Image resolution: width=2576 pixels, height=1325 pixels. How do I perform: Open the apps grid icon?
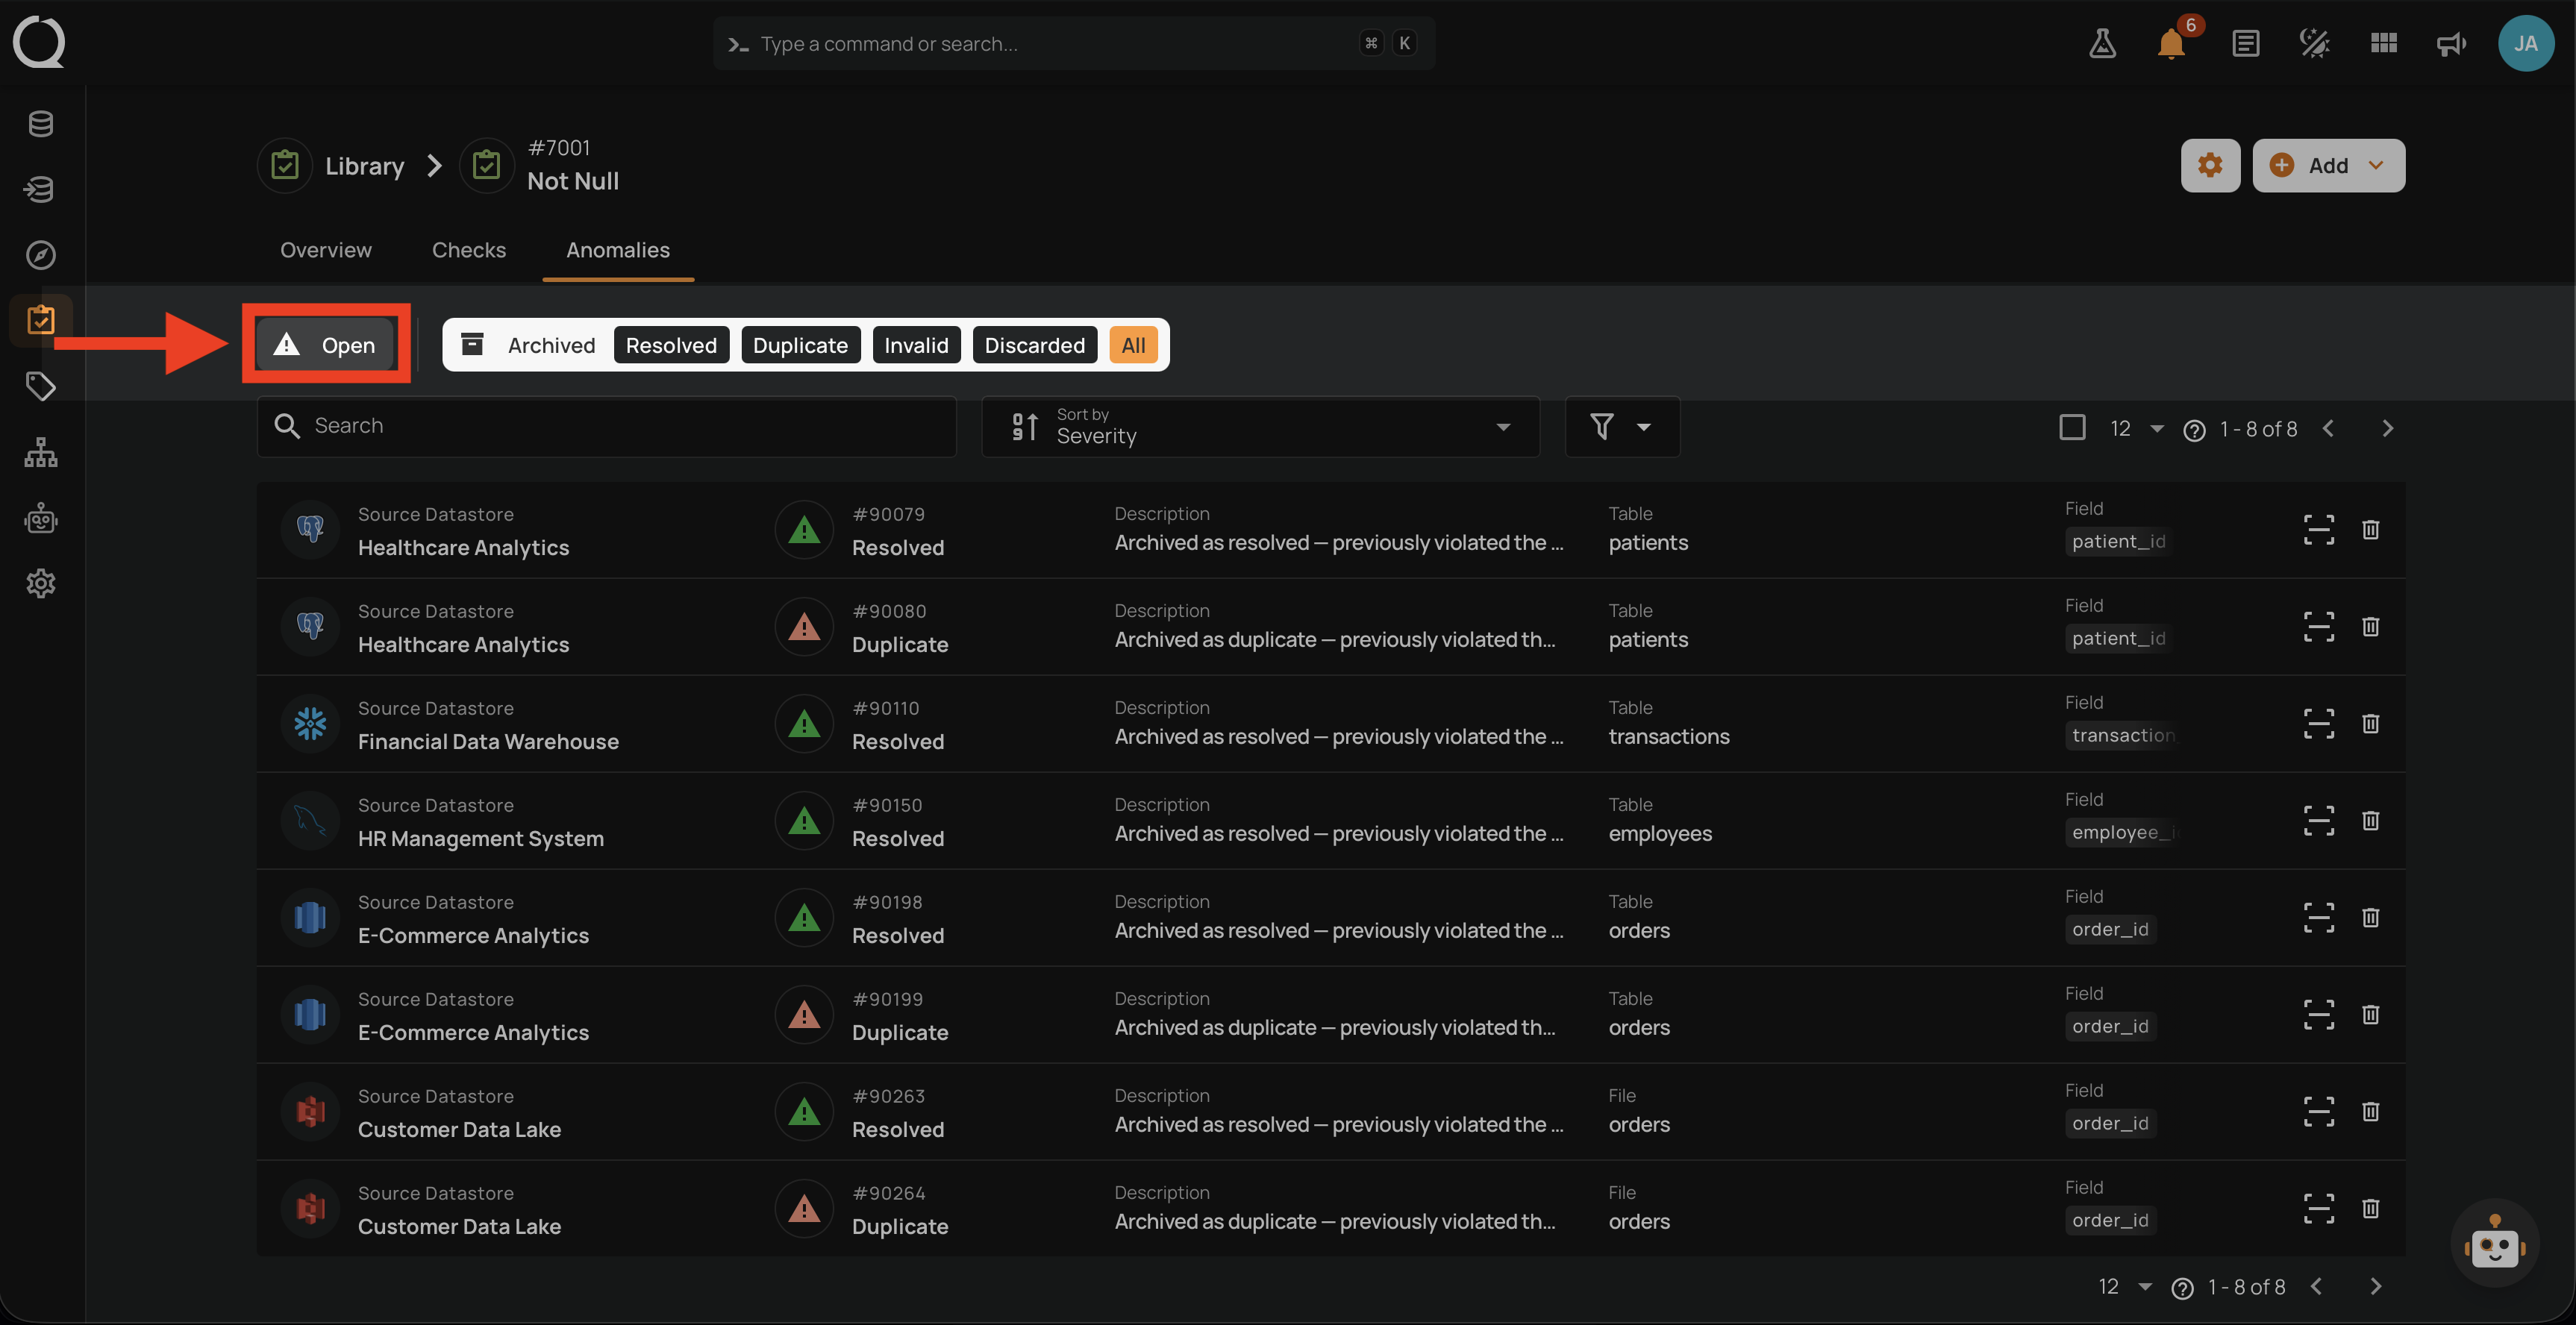[x=2384, y=43]
